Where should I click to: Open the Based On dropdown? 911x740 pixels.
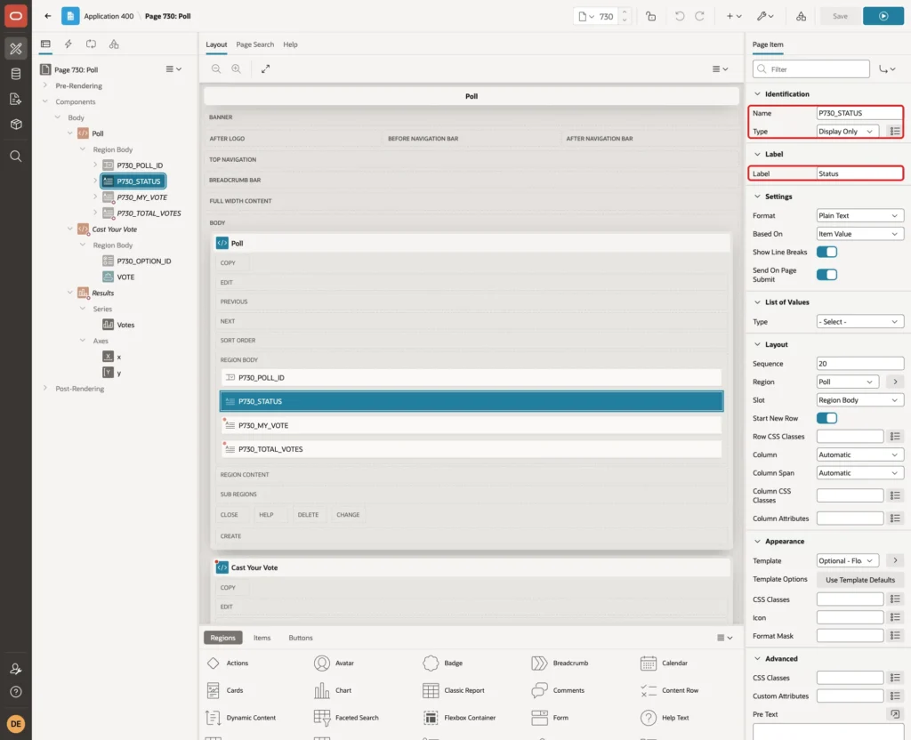(x=860, y=234)
